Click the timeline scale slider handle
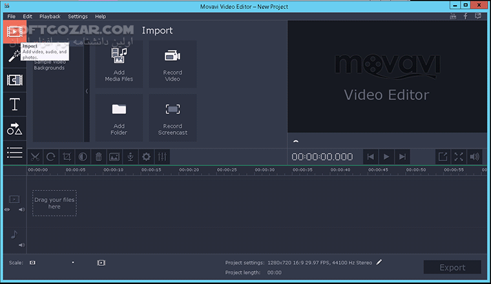The width and height of the screenshot is (491, 284). pos(73,263)
